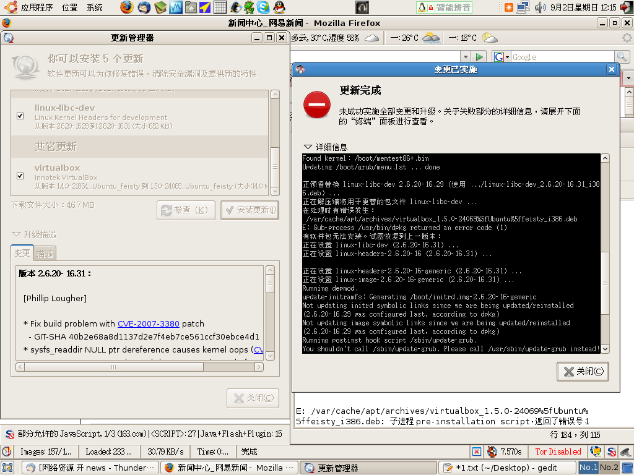Switch to Thunderbird window on taskbar
The height and width of the screenshot is (475, 634).
(90, 468)
